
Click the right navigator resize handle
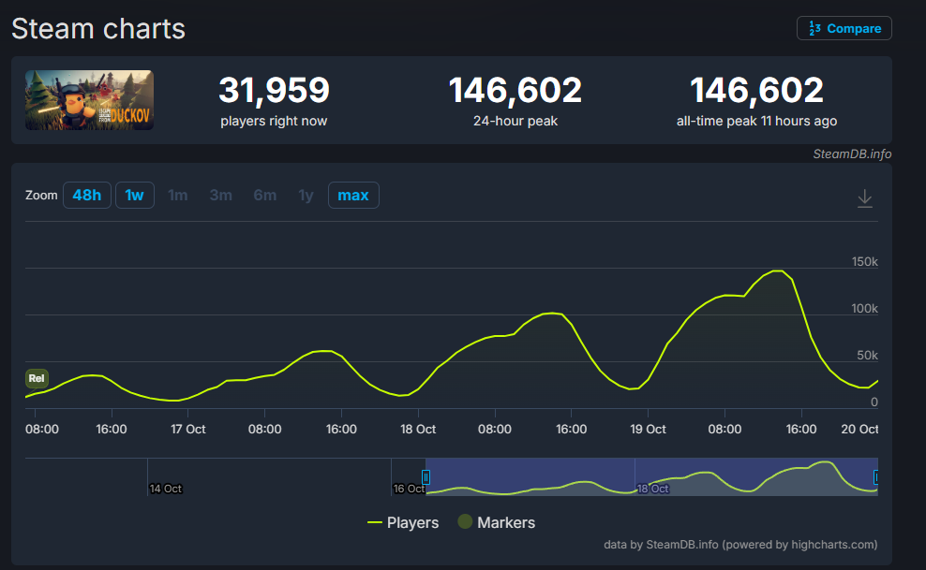[875, 477]
